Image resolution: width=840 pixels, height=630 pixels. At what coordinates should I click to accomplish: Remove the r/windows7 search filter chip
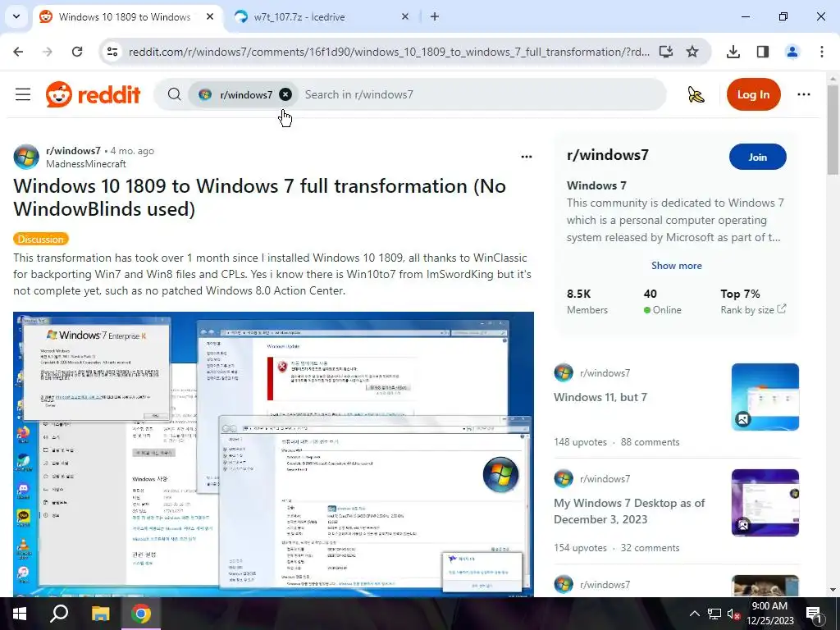(285, 95)
